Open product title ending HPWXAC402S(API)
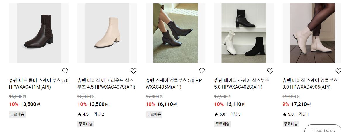 tap(242, 84)
